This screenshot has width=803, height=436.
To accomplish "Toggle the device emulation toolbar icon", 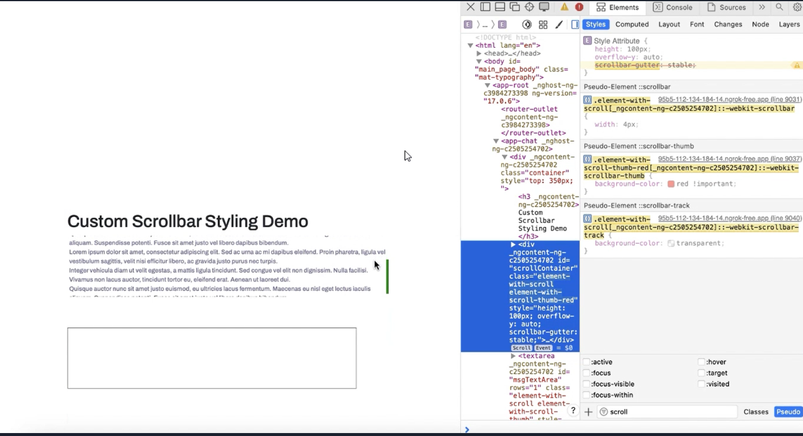I will [543, 7].
